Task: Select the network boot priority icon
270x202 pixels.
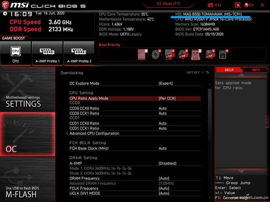Action: 223,54
